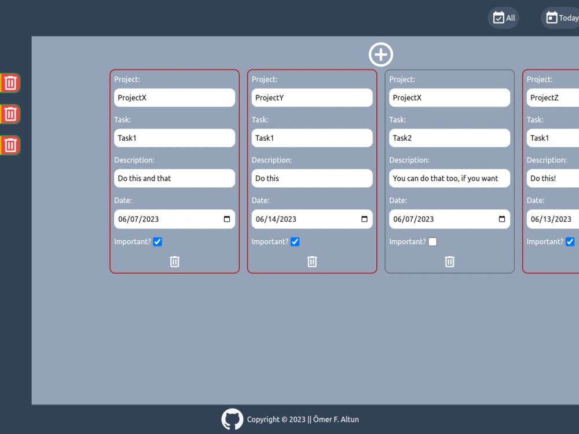
Task: Open date picker on the 06/14/2023 field
Action: tap(364, 219)
